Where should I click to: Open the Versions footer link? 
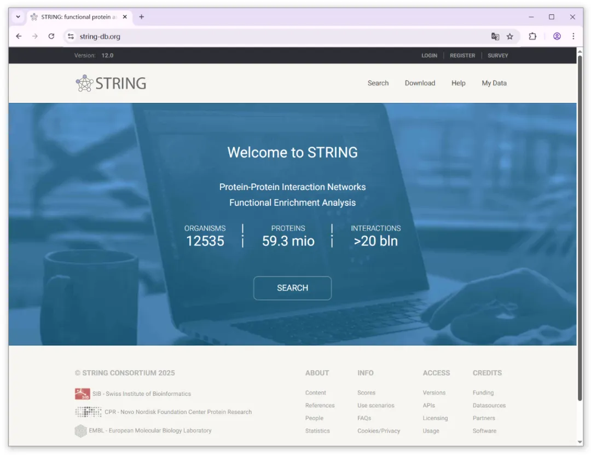click(434, 393)
